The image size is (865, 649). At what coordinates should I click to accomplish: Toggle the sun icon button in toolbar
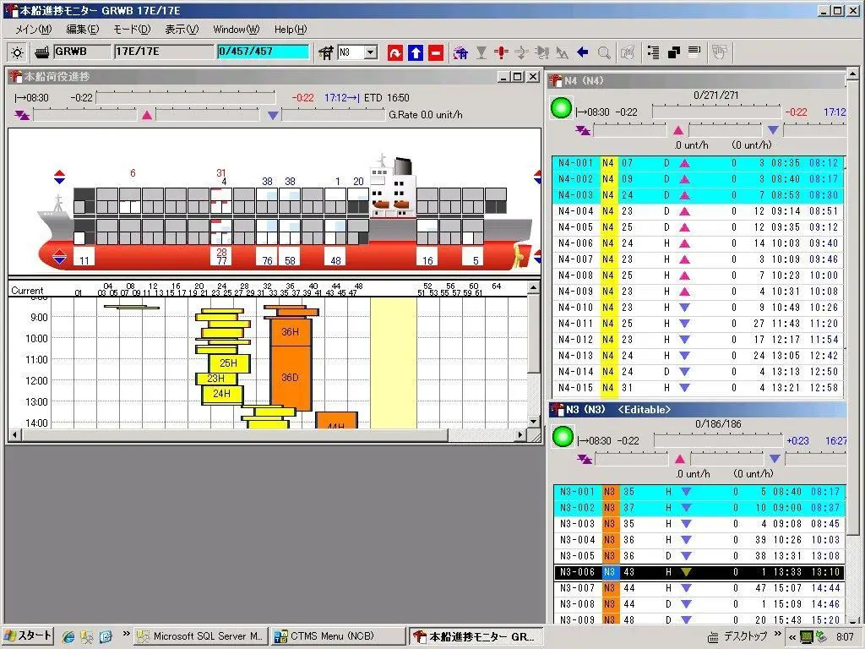[17, 52]
